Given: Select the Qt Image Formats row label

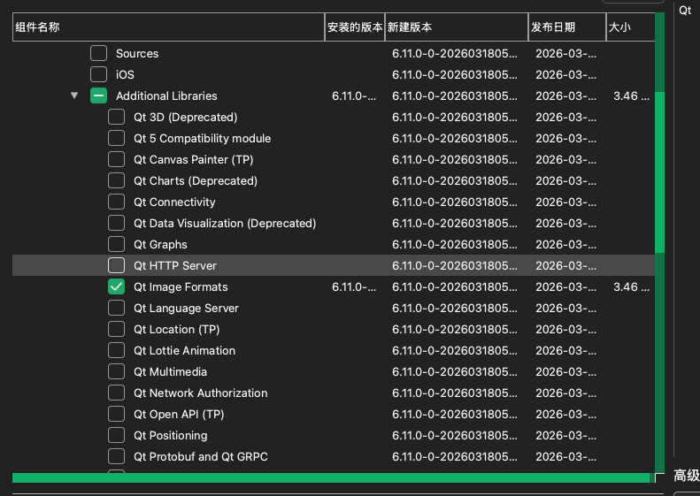Looking at the screenshot, I should [181, 286].
